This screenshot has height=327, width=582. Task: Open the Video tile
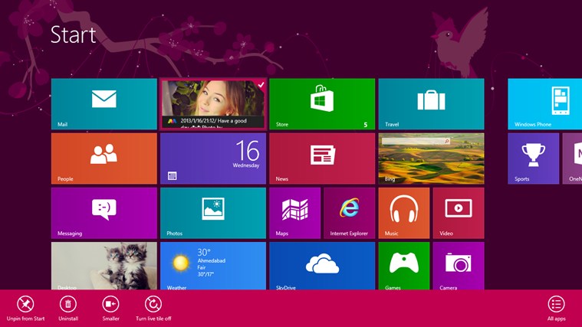click(x=458, y=213)
